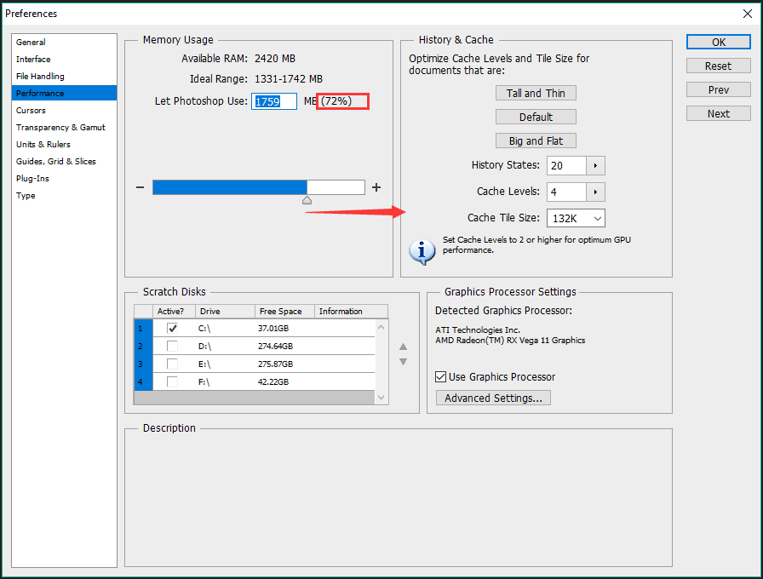Uncheck the C: drive Active checkbox
This screenshot has height=579, width=763.
coord(173,328)
